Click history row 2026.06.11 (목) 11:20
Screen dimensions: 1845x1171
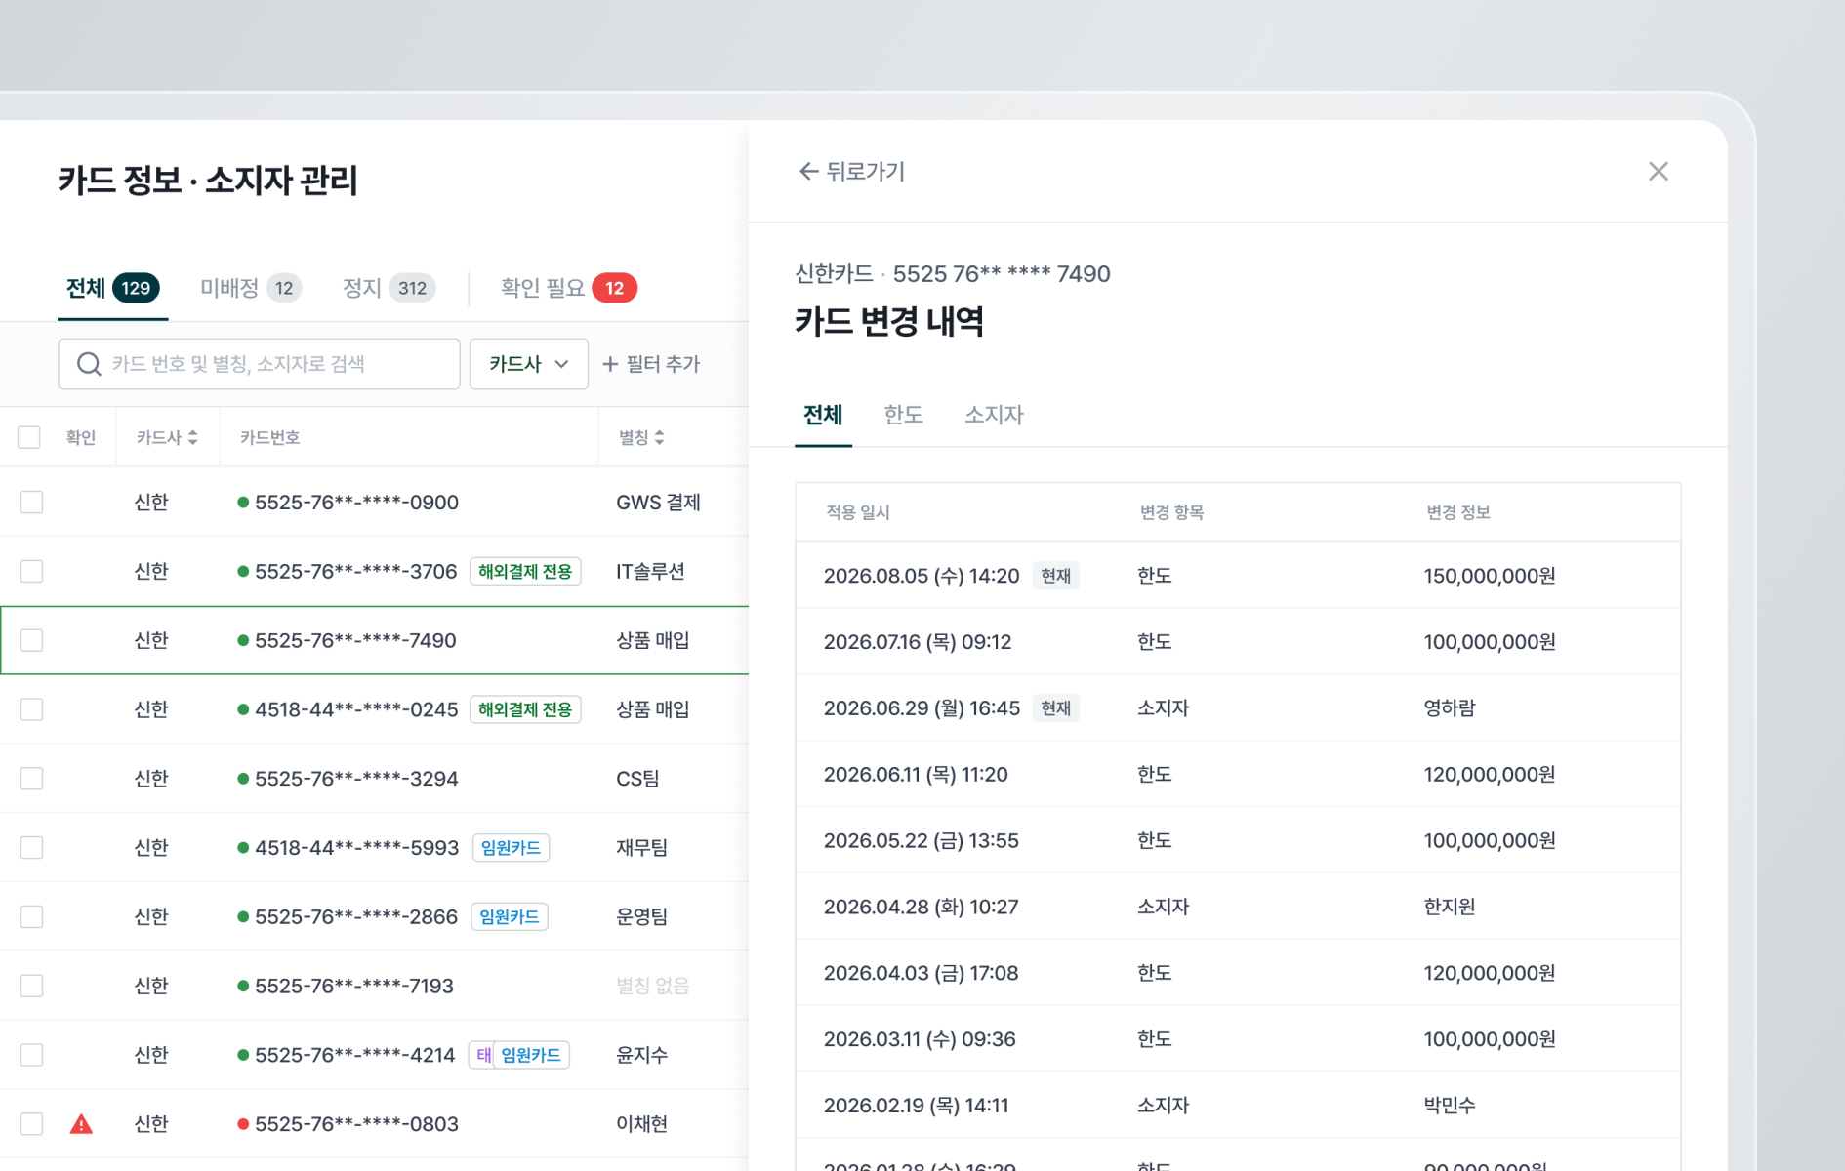(1238, 775)
